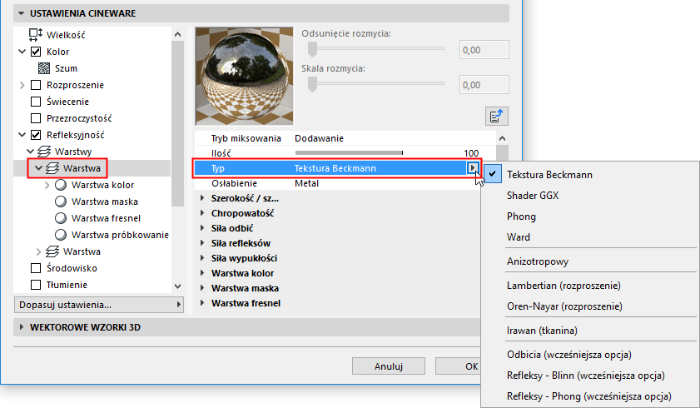Collapse the Ustawienia Cineware panel
Image resolution: width=700 pixels, height=408 pixels.
(21, 13)
